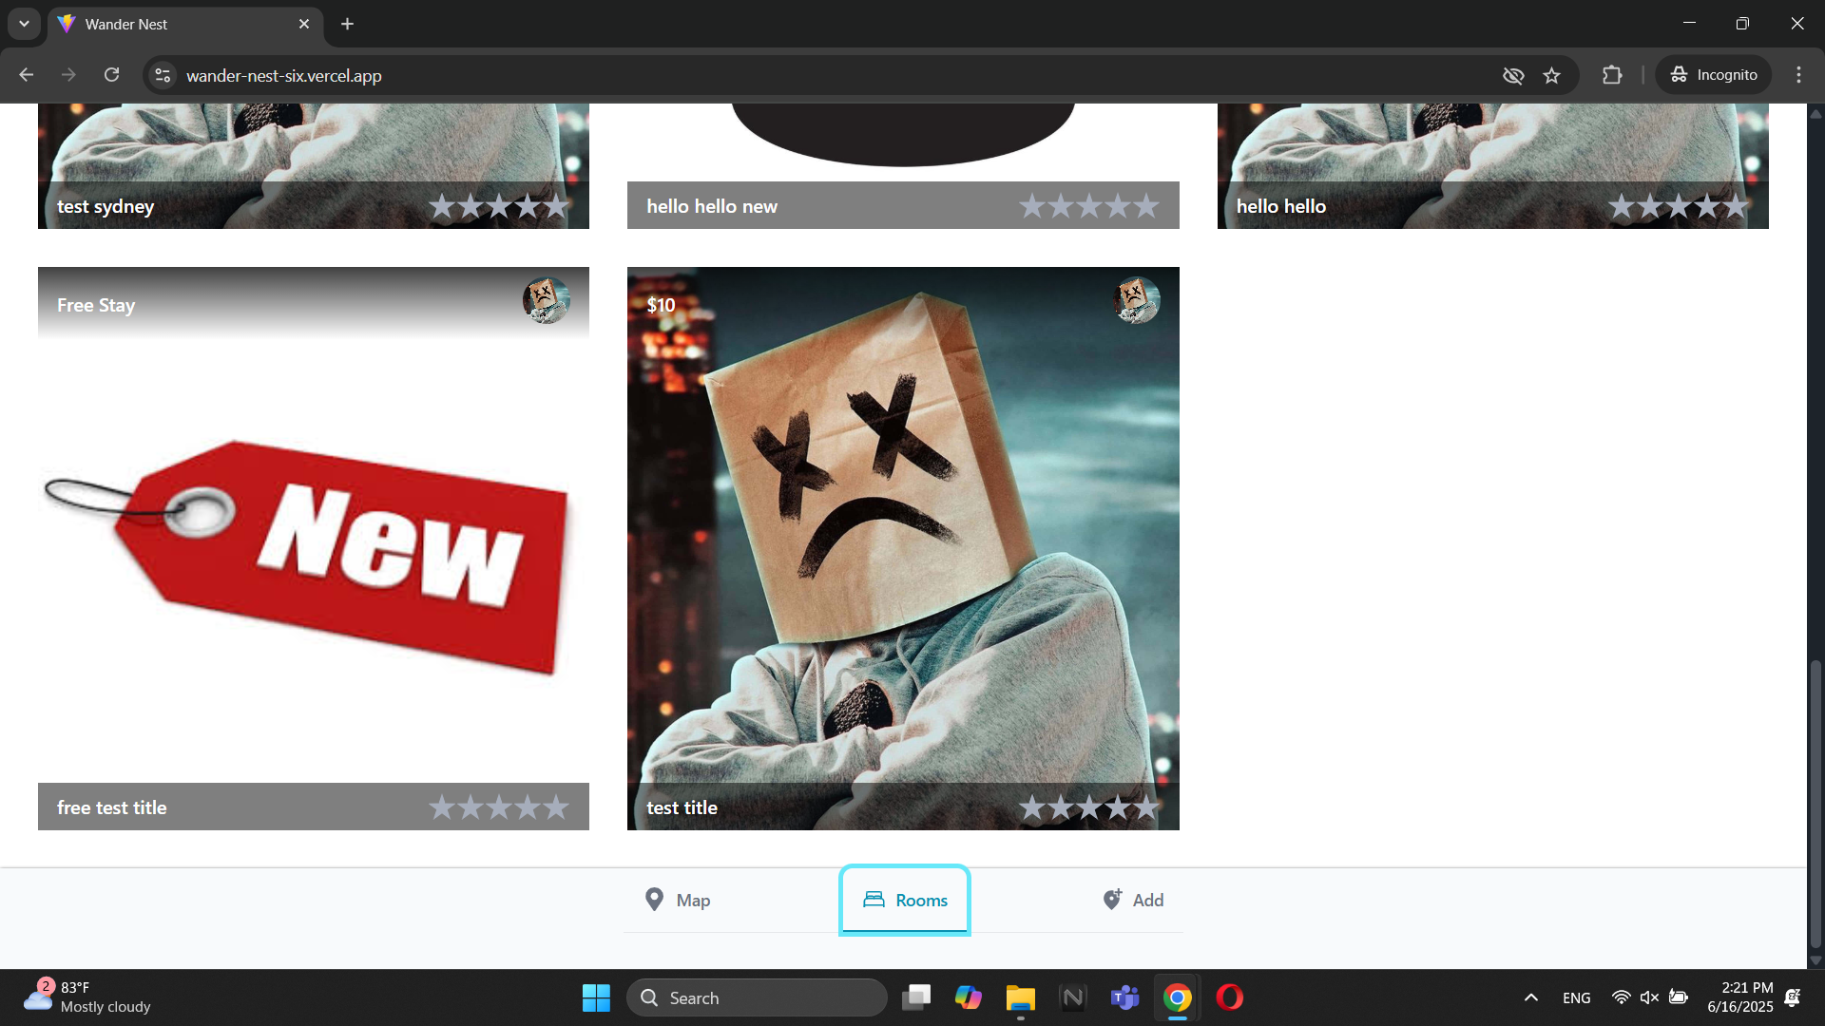Click the Incognito profile button

tap(1714, 75)
